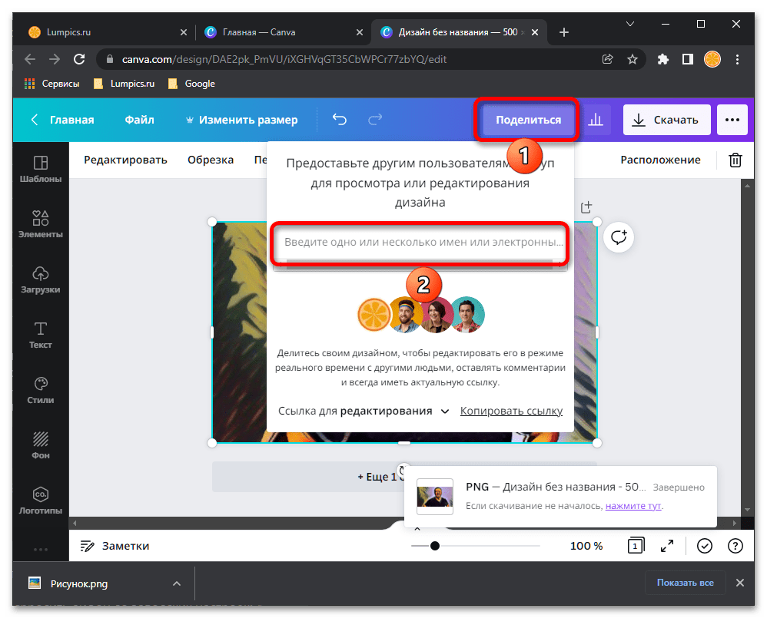The image size is (767, 618).
Task: Click the checkmark status icon
Action: (705, 546)
